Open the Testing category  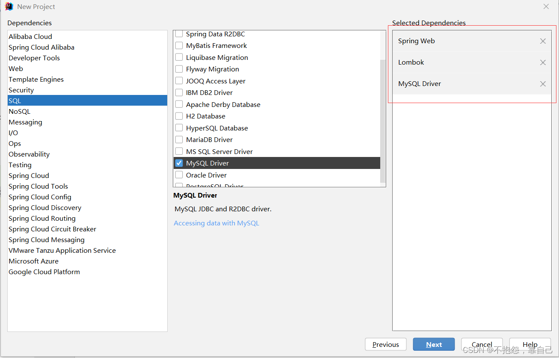pyautogui.click(x=87, y=165)
